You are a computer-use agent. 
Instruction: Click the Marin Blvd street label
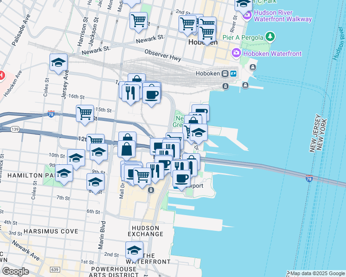102,235
